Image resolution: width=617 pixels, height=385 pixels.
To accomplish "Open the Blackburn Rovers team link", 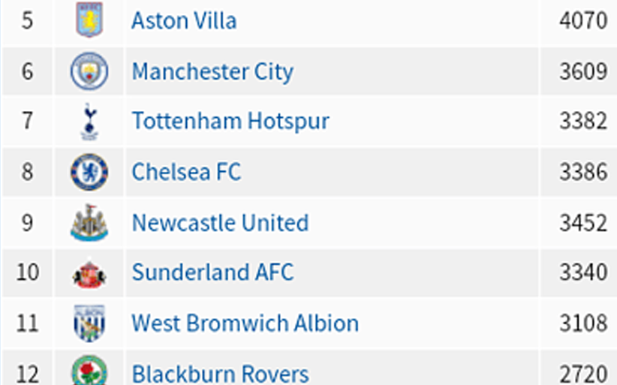I will point(220,374).
